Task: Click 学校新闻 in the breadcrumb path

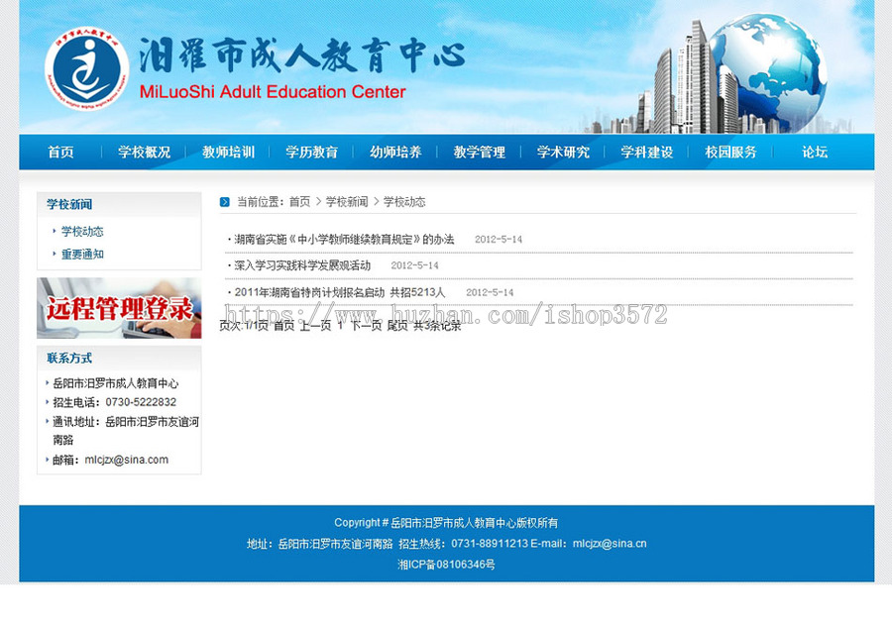Action: click(347, 202)
